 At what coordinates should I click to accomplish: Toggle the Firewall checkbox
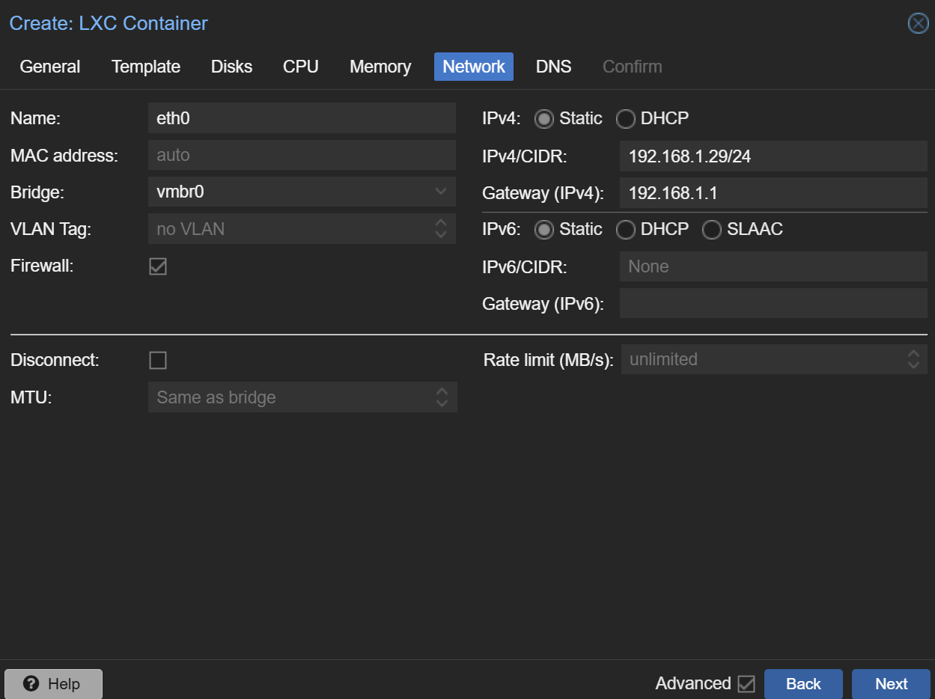pyautogui.click(x=158, y=266)
